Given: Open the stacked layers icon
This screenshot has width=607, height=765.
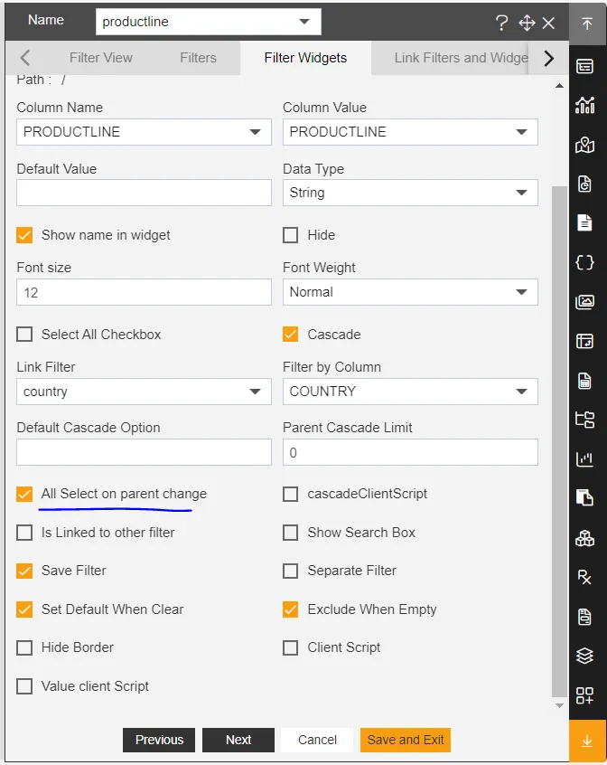Looking at the screenshot, I should tap(585, 656).
